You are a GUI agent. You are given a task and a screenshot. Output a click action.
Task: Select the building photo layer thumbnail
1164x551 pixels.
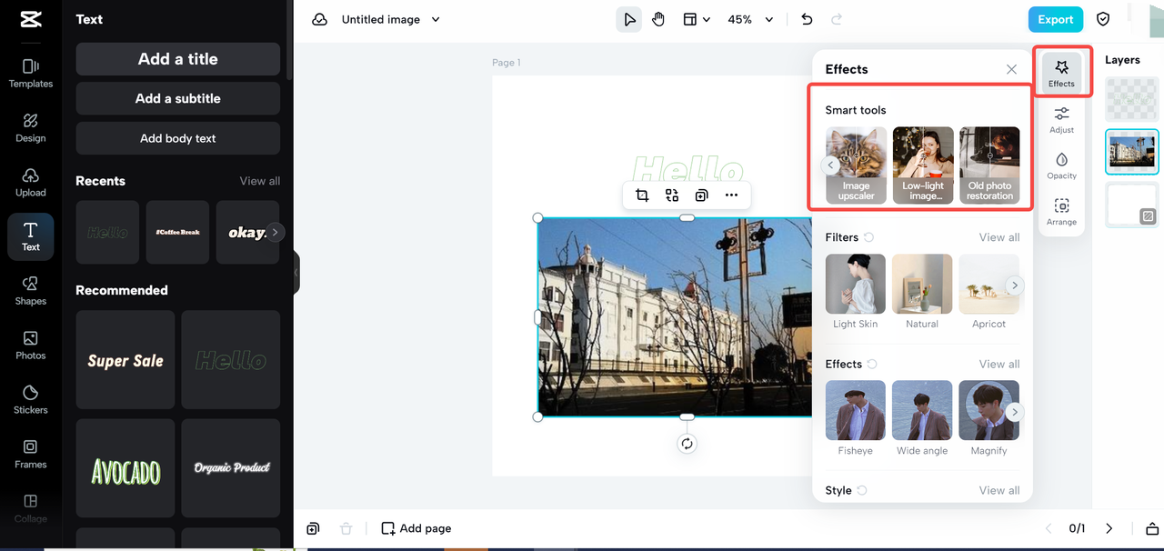point(1132,152)
